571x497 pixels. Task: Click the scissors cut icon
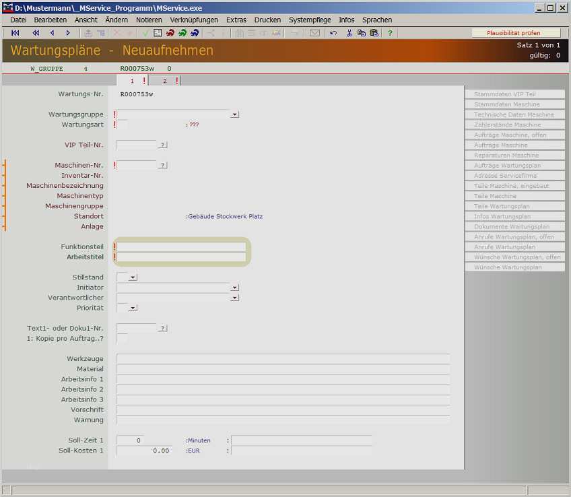click(x=349, y=32)
